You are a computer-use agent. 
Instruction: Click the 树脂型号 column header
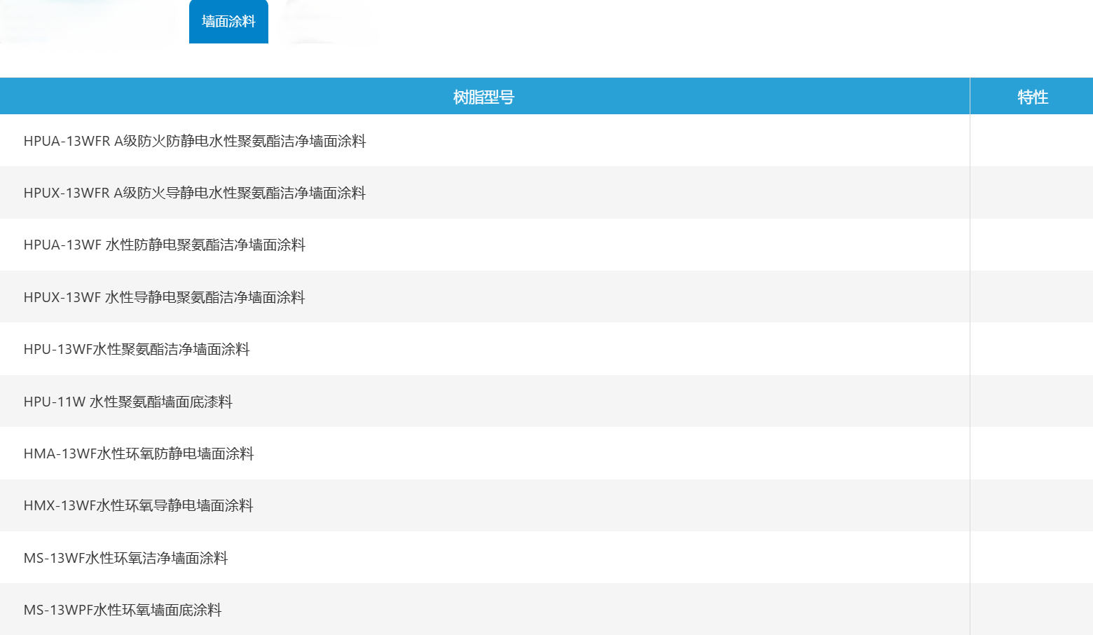[483, 97]
